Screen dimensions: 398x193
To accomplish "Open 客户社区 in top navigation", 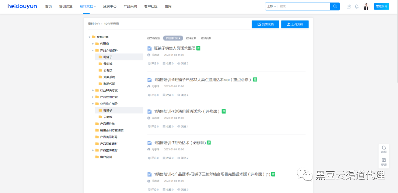I will pyautogui.click(x=151, y=7).
